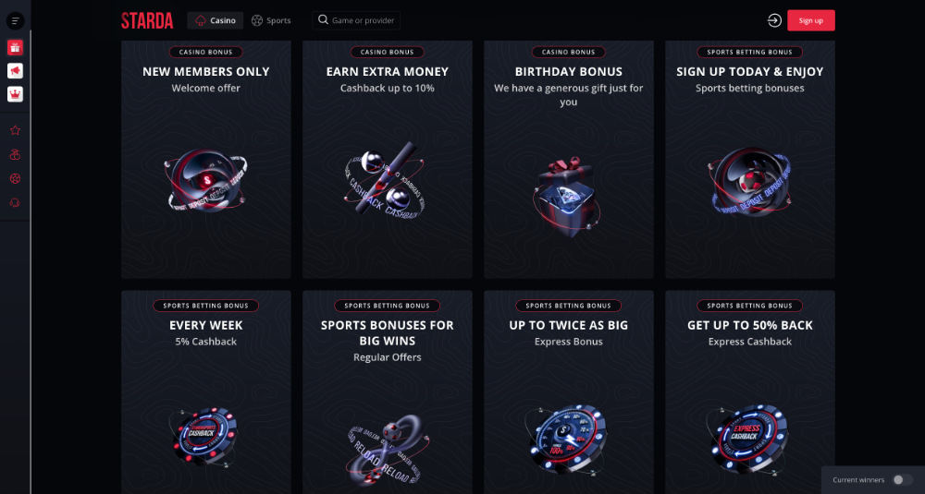Select the soccer ball sidebar icon
This screenshot has width=925, height=494.
pos(15,178)
